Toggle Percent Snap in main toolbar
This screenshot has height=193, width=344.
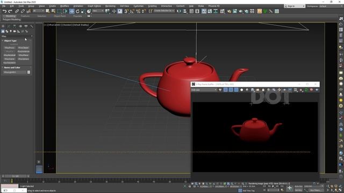pos(138,11)
